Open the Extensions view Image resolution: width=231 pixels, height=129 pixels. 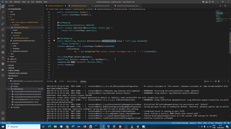(3, 29)
